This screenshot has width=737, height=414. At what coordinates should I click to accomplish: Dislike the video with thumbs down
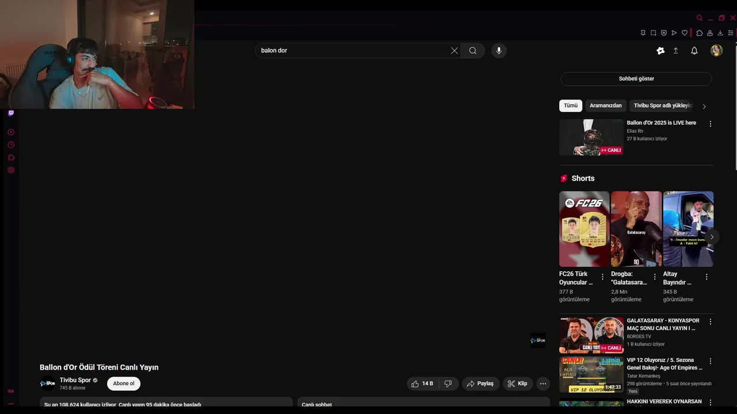448,384
